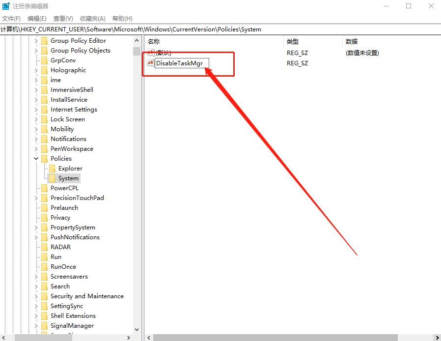Open the 文件(F) menu
The height and width of the screenshot is (341, 441).
[11, 19]
